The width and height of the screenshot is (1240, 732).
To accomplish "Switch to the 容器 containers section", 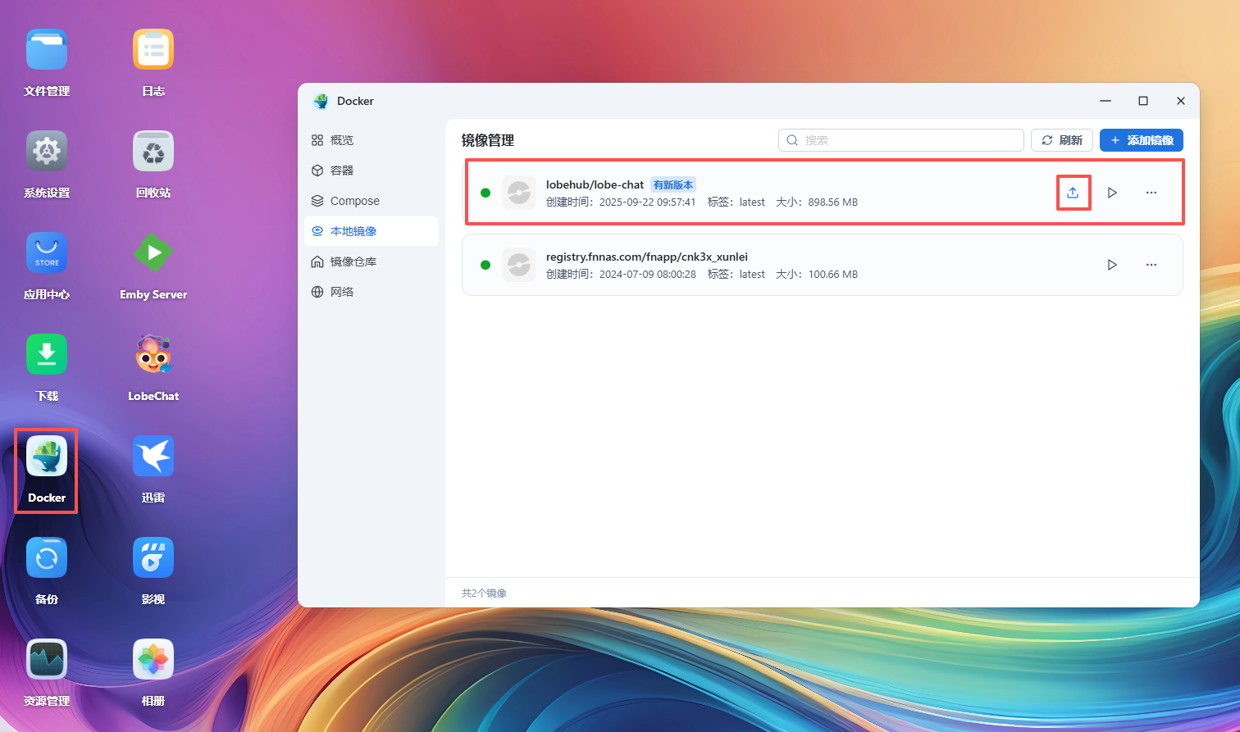I will click(x=372, y=170).
